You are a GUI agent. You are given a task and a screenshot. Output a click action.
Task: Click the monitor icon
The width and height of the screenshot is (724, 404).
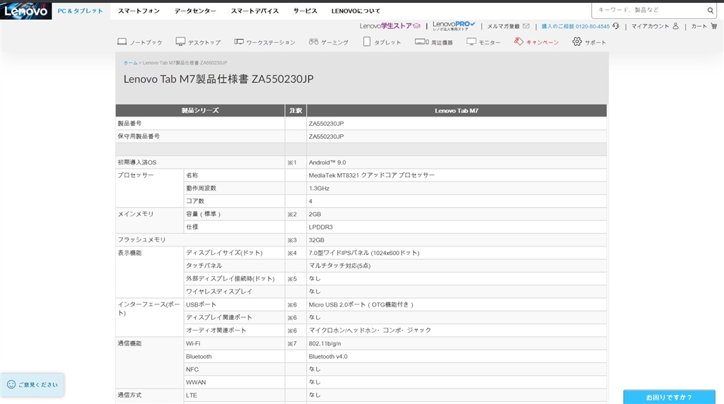[471, 42]
